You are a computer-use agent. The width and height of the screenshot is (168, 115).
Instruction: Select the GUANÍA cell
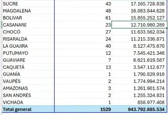(28, 74)
